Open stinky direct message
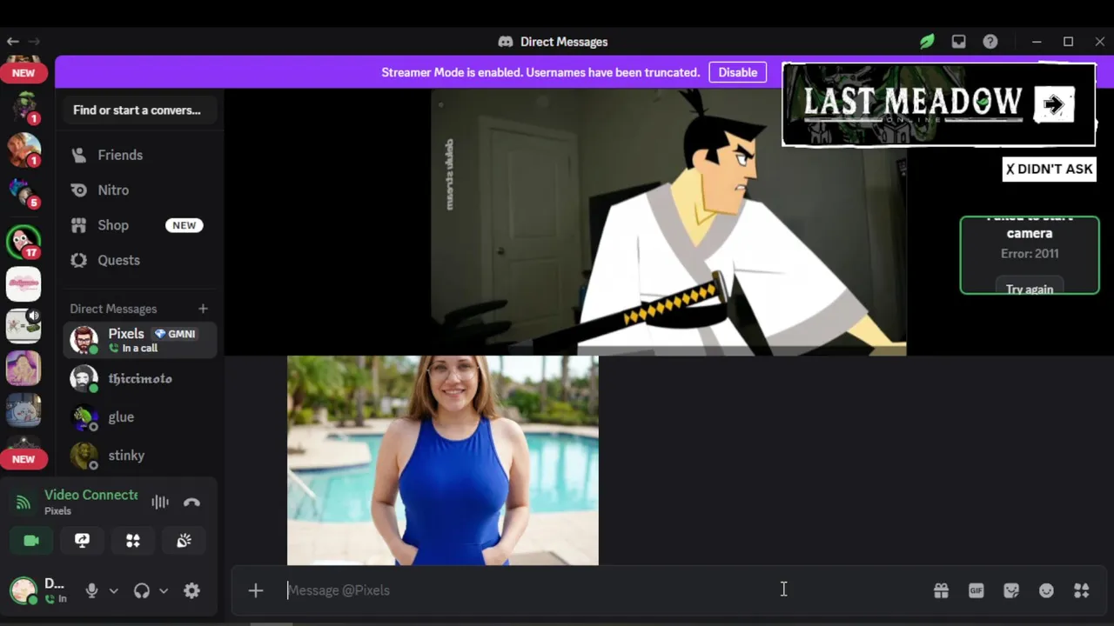1114x626 pixels. tap(139, 456)
